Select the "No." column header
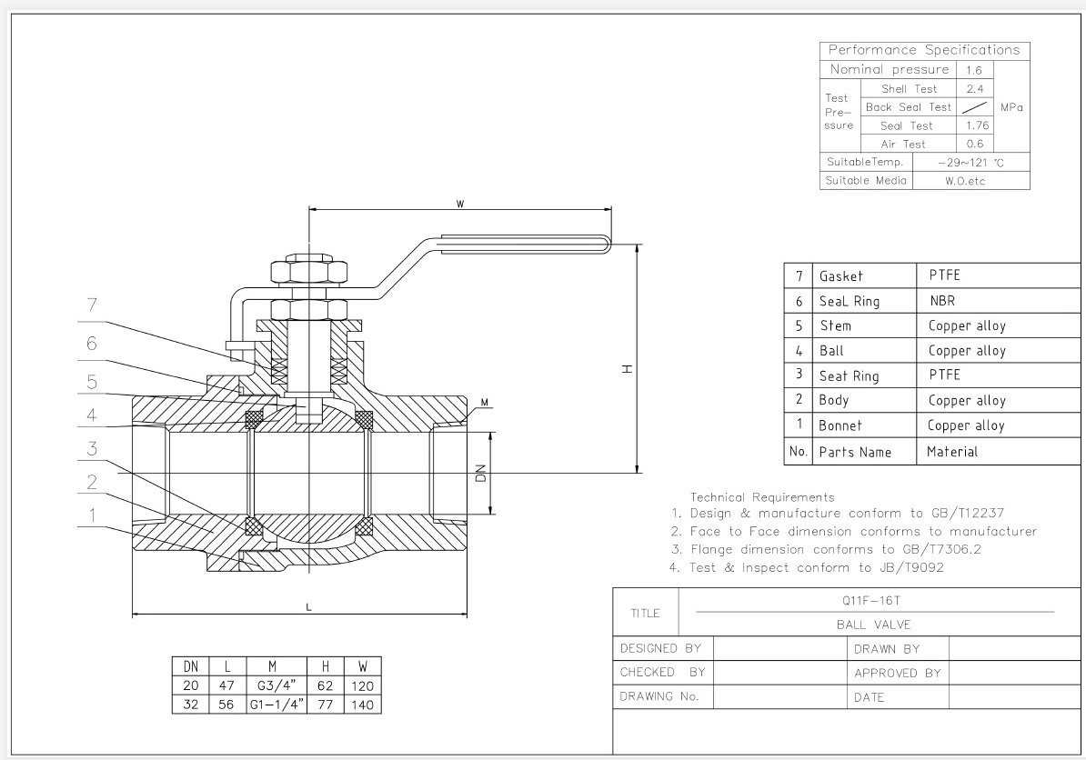Viewport: 1086px width, 760px height. tap(798, 451)
